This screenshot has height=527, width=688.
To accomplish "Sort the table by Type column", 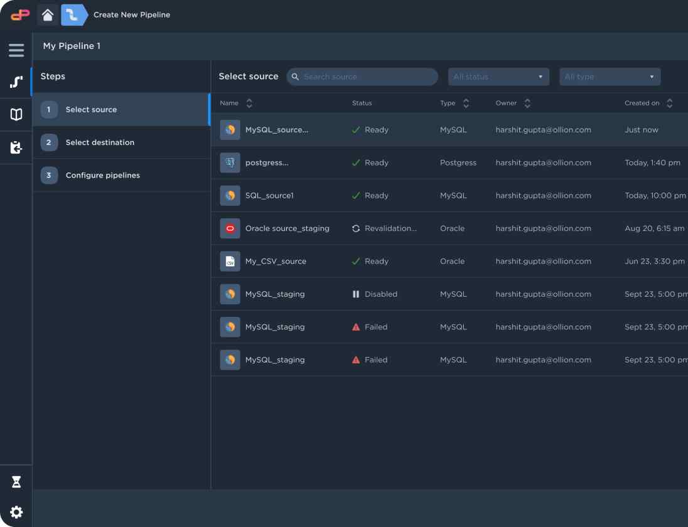I will pos(466,103).
